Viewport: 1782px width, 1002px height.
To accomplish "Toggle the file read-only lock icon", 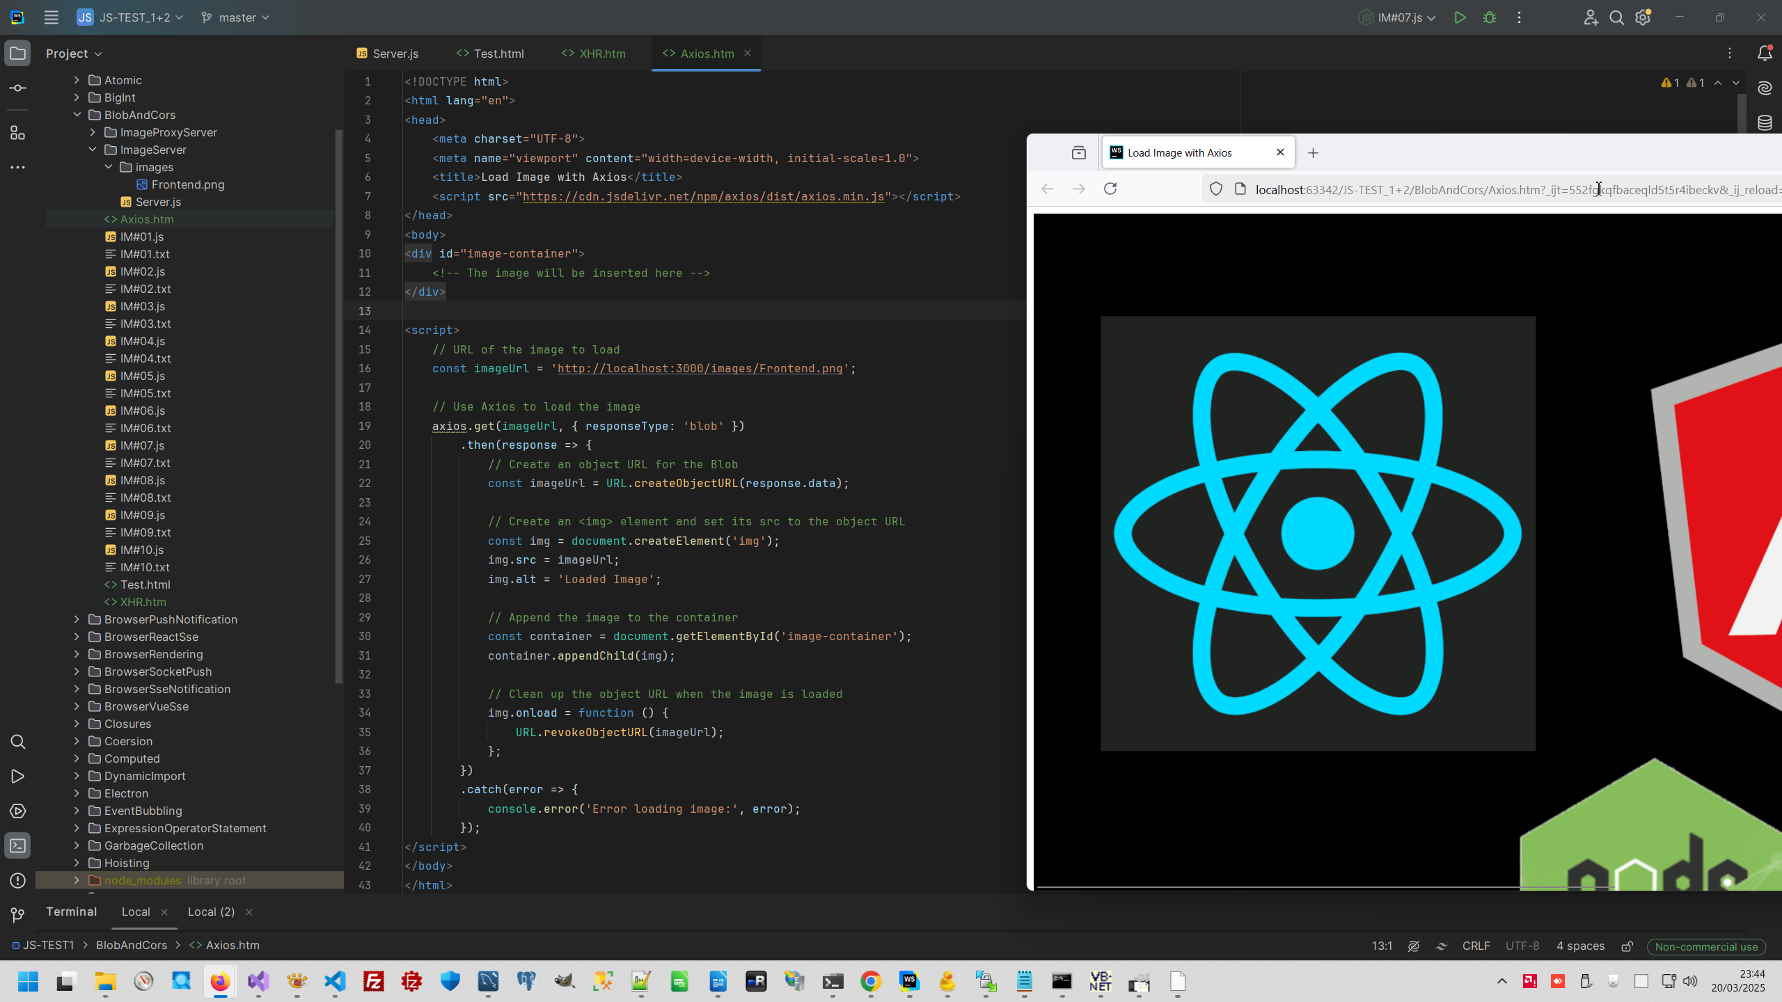I will (1627, 946).
